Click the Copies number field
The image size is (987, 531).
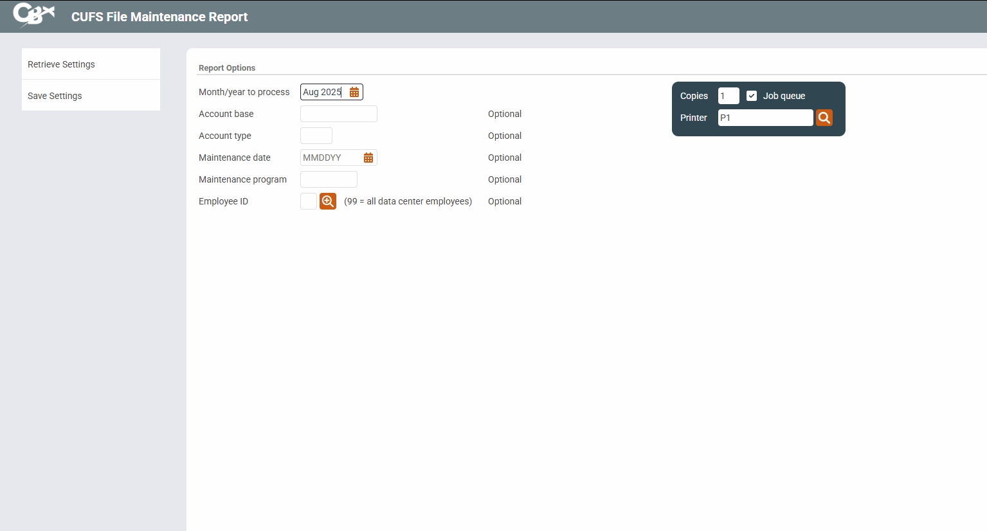click(729, 96)
